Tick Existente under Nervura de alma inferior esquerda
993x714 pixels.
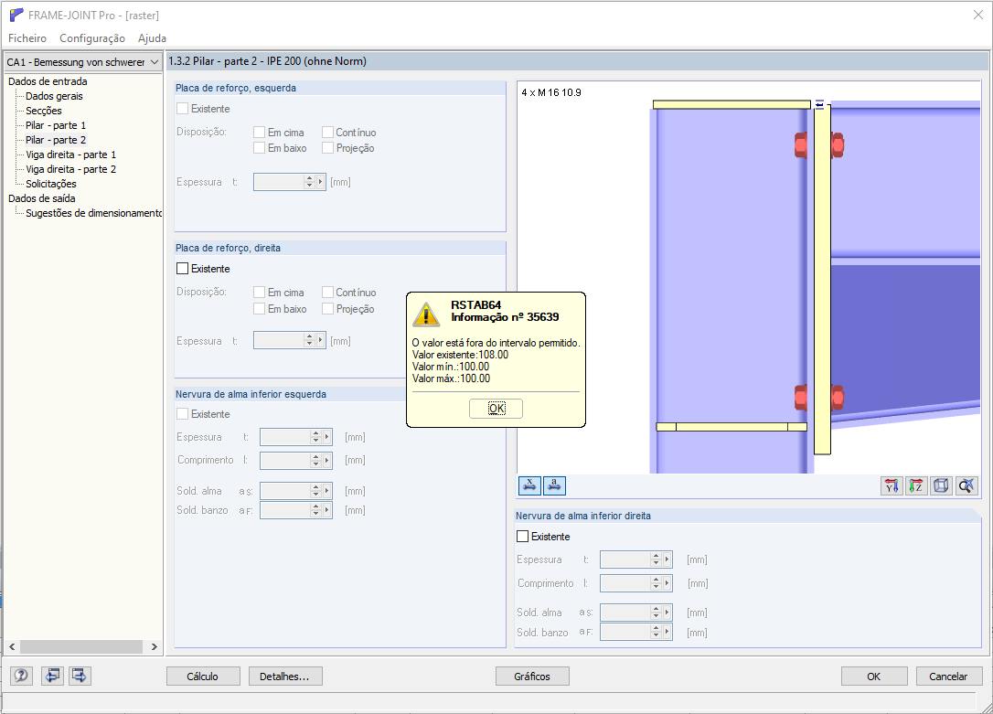pos(182,413)
